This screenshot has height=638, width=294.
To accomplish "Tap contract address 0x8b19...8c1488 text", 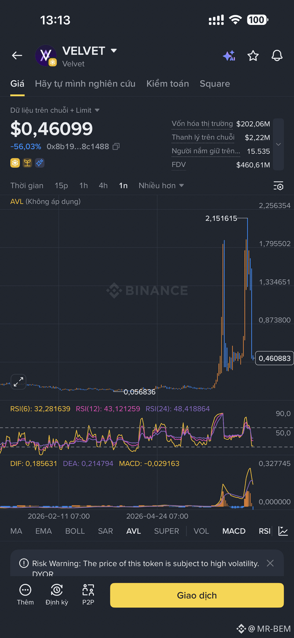I will coord(78,147).
